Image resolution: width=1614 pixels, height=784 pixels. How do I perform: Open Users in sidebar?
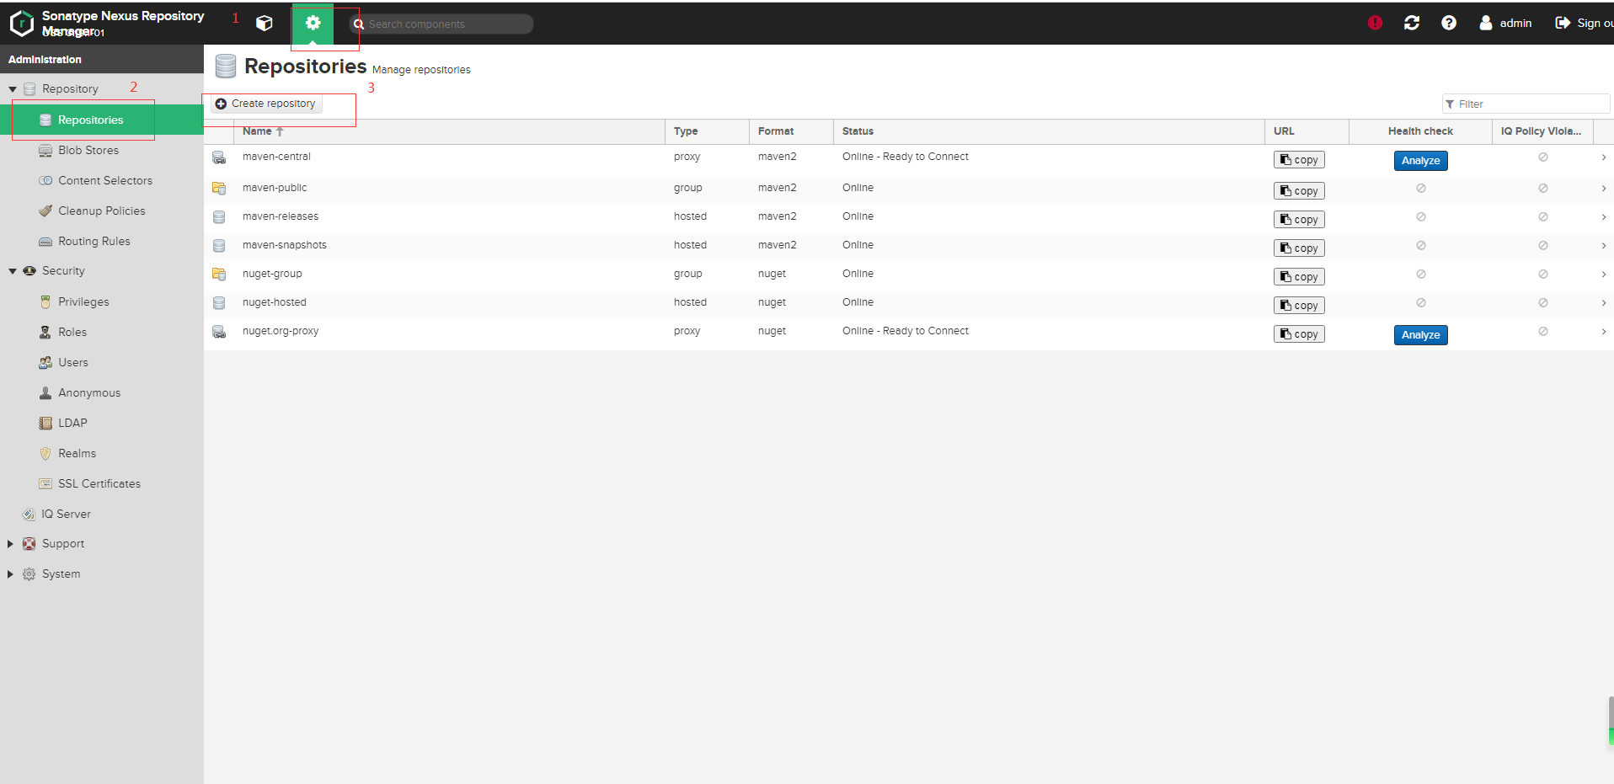73,362
